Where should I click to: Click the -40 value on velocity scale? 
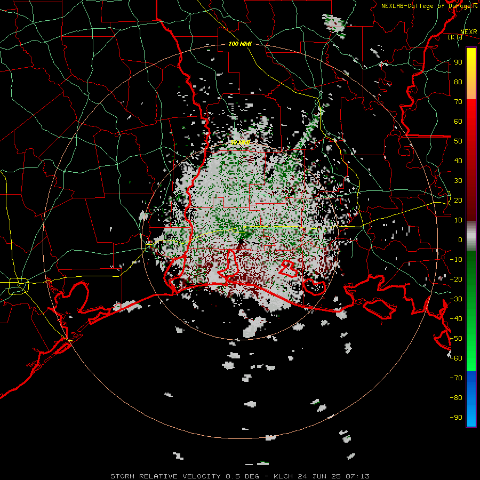[456, 319]
